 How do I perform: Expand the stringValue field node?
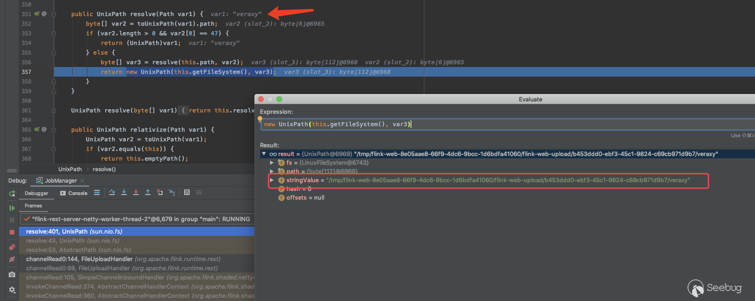(x=272, y=180)
